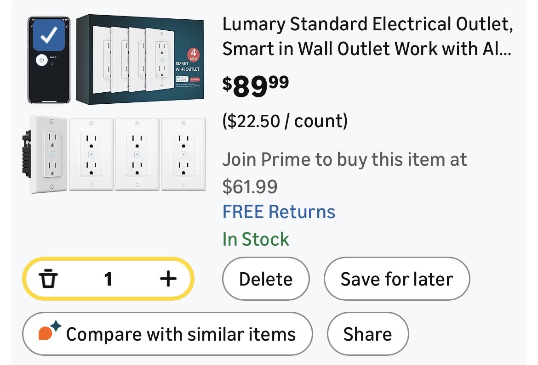Open the Lumary Standard Electrical Outlet title
538x365 pixels.
367,36
